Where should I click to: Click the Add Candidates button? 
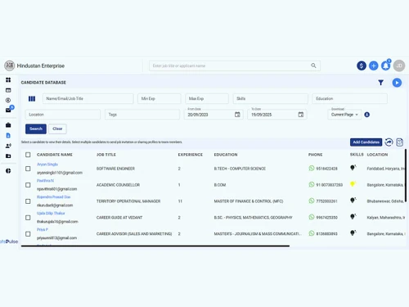pyautogui.click(x=366, y=142)
